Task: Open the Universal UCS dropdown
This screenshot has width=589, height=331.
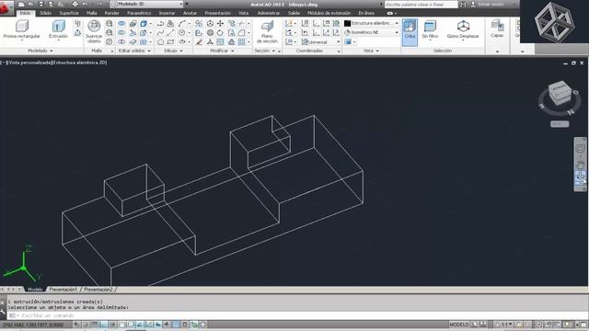Action: coord(321,42)
